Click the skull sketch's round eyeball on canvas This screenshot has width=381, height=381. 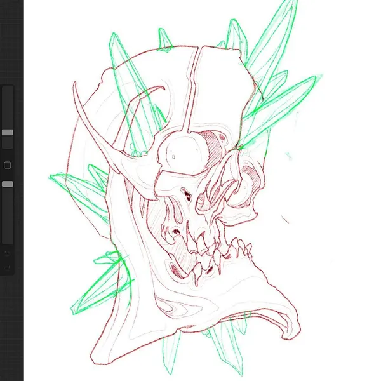point(184,152)
